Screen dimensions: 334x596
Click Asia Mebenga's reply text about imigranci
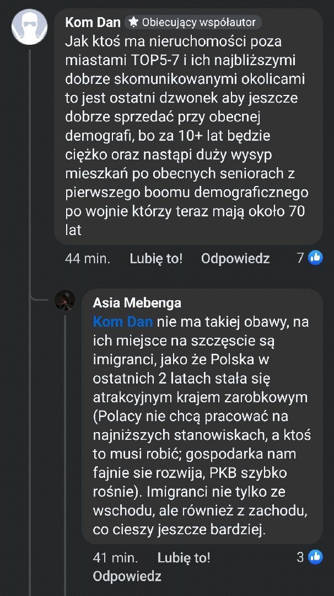tap(202, 425)
